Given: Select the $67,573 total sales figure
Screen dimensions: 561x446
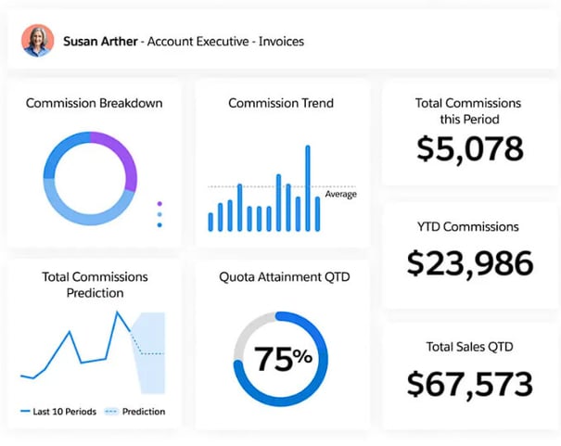Looking at the screenshot, I should coord(470,382).
